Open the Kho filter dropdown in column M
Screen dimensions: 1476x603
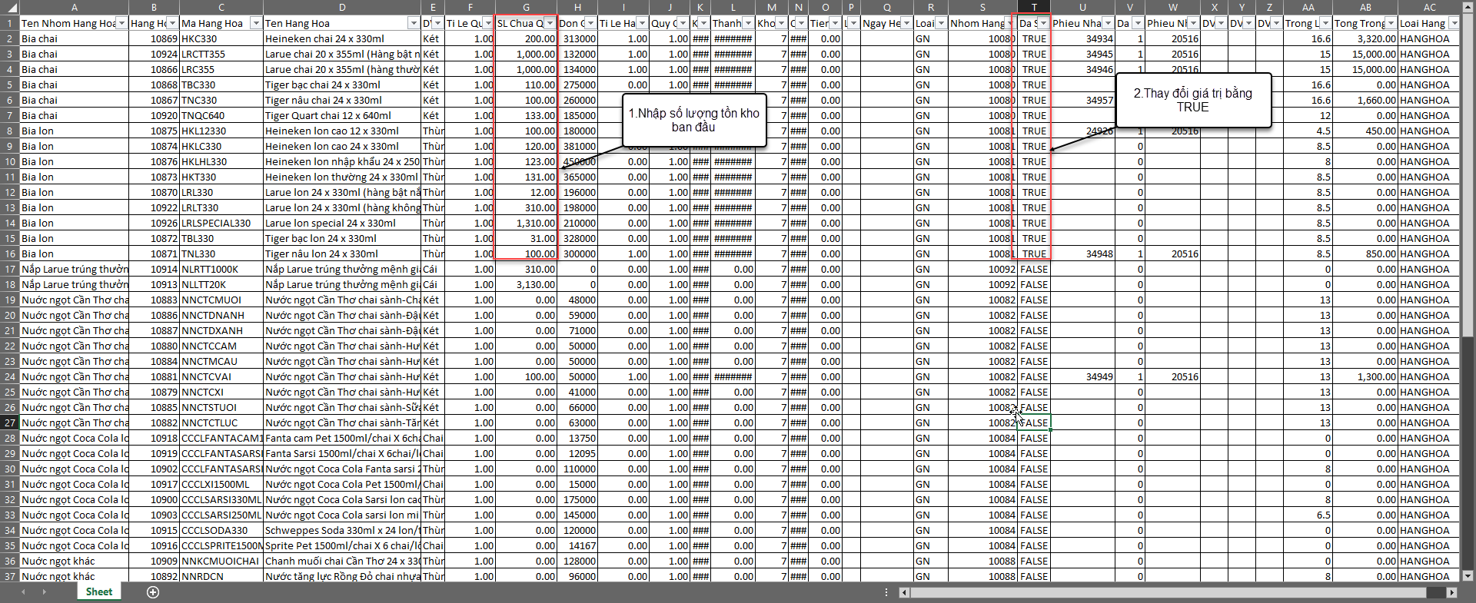coord(782,23)
